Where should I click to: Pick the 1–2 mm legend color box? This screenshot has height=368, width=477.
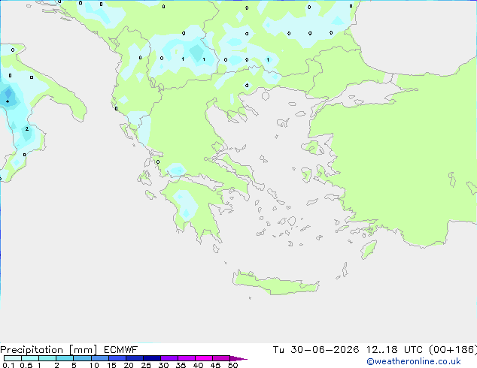[x=47, y=358]
